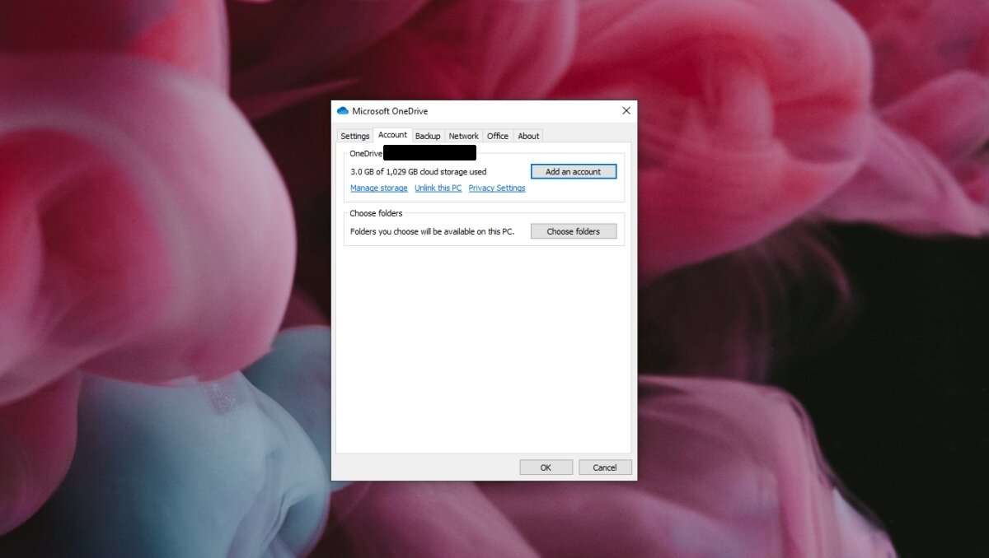Screen dimensions: 989x558
Task: Open the Manage storage link
Action: 378,188
